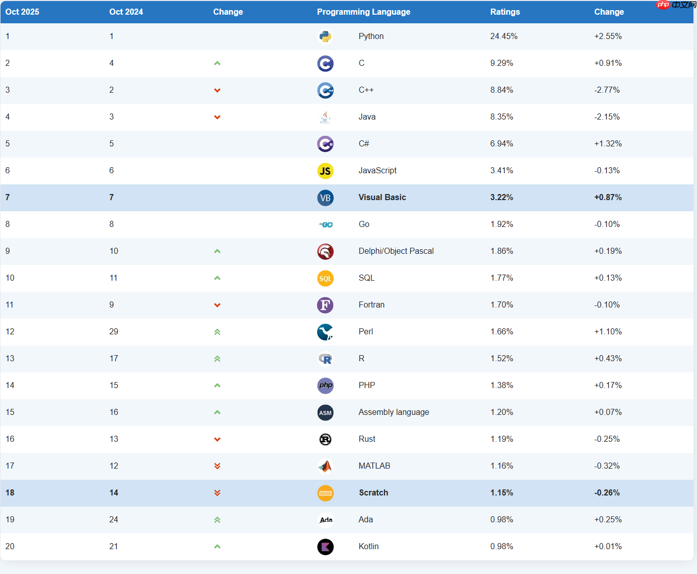697x574 pixels.
Task: Click the Programming Language column header
Action: (363, 12)
